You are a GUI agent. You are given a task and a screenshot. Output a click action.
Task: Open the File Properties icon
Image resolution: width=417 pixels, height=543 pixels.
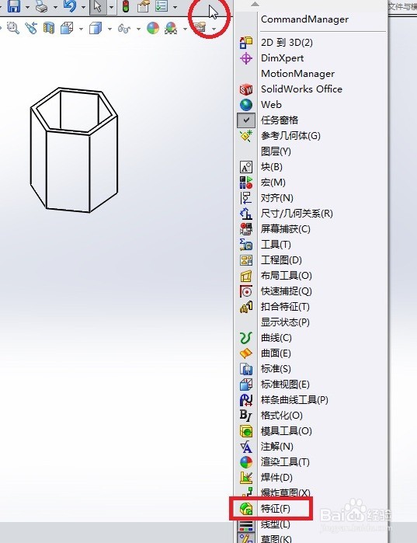(x=143, y=6)
